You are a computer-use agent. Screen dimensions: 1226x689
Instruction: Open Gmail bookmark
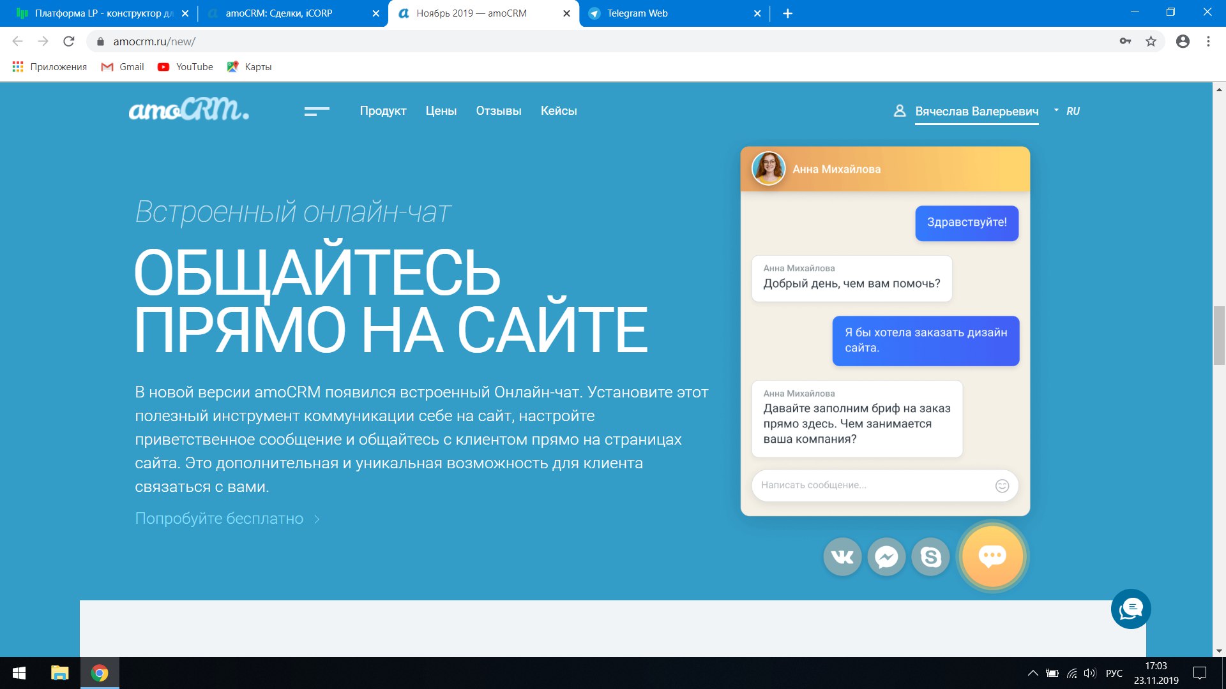123,67
